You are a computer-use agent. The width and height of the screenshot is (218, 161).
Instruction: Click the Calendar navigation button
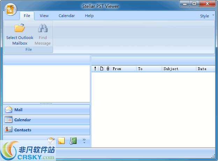[46, 120]
